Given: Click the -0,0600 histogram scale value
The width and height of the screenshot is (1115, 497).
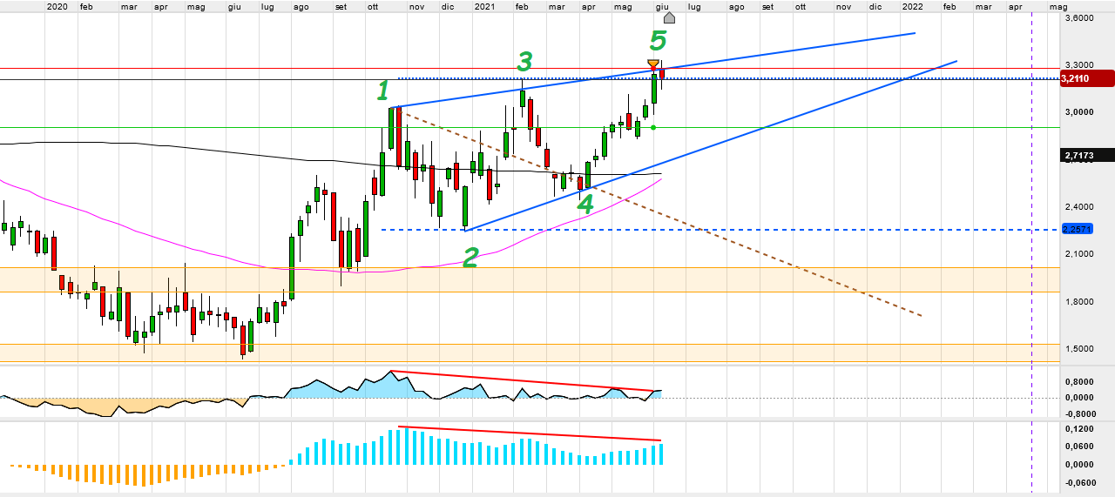Looking at the screenshot, I should point(1078,482).
